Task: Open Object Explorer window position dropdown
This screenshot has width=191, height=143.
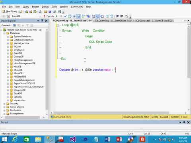Action: [38, 21]
